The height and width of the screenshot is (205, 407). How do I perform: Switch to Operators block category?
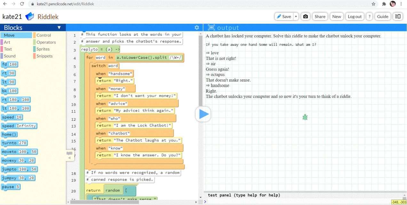point(46,42)
